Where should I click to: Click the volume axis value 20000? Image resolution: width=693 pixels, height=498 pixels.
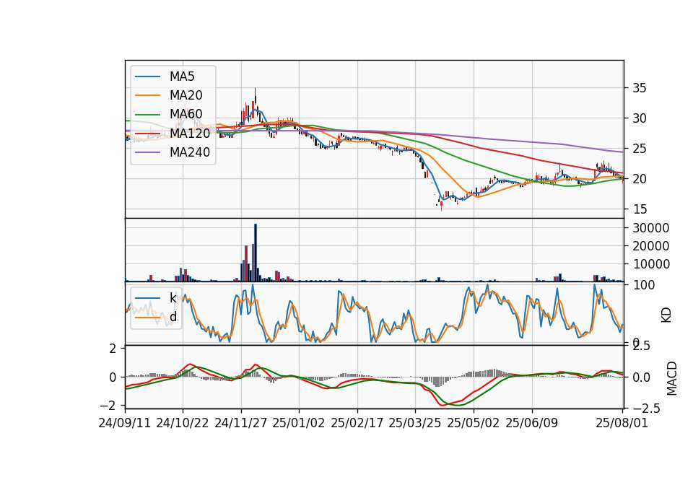click(651, 246)
